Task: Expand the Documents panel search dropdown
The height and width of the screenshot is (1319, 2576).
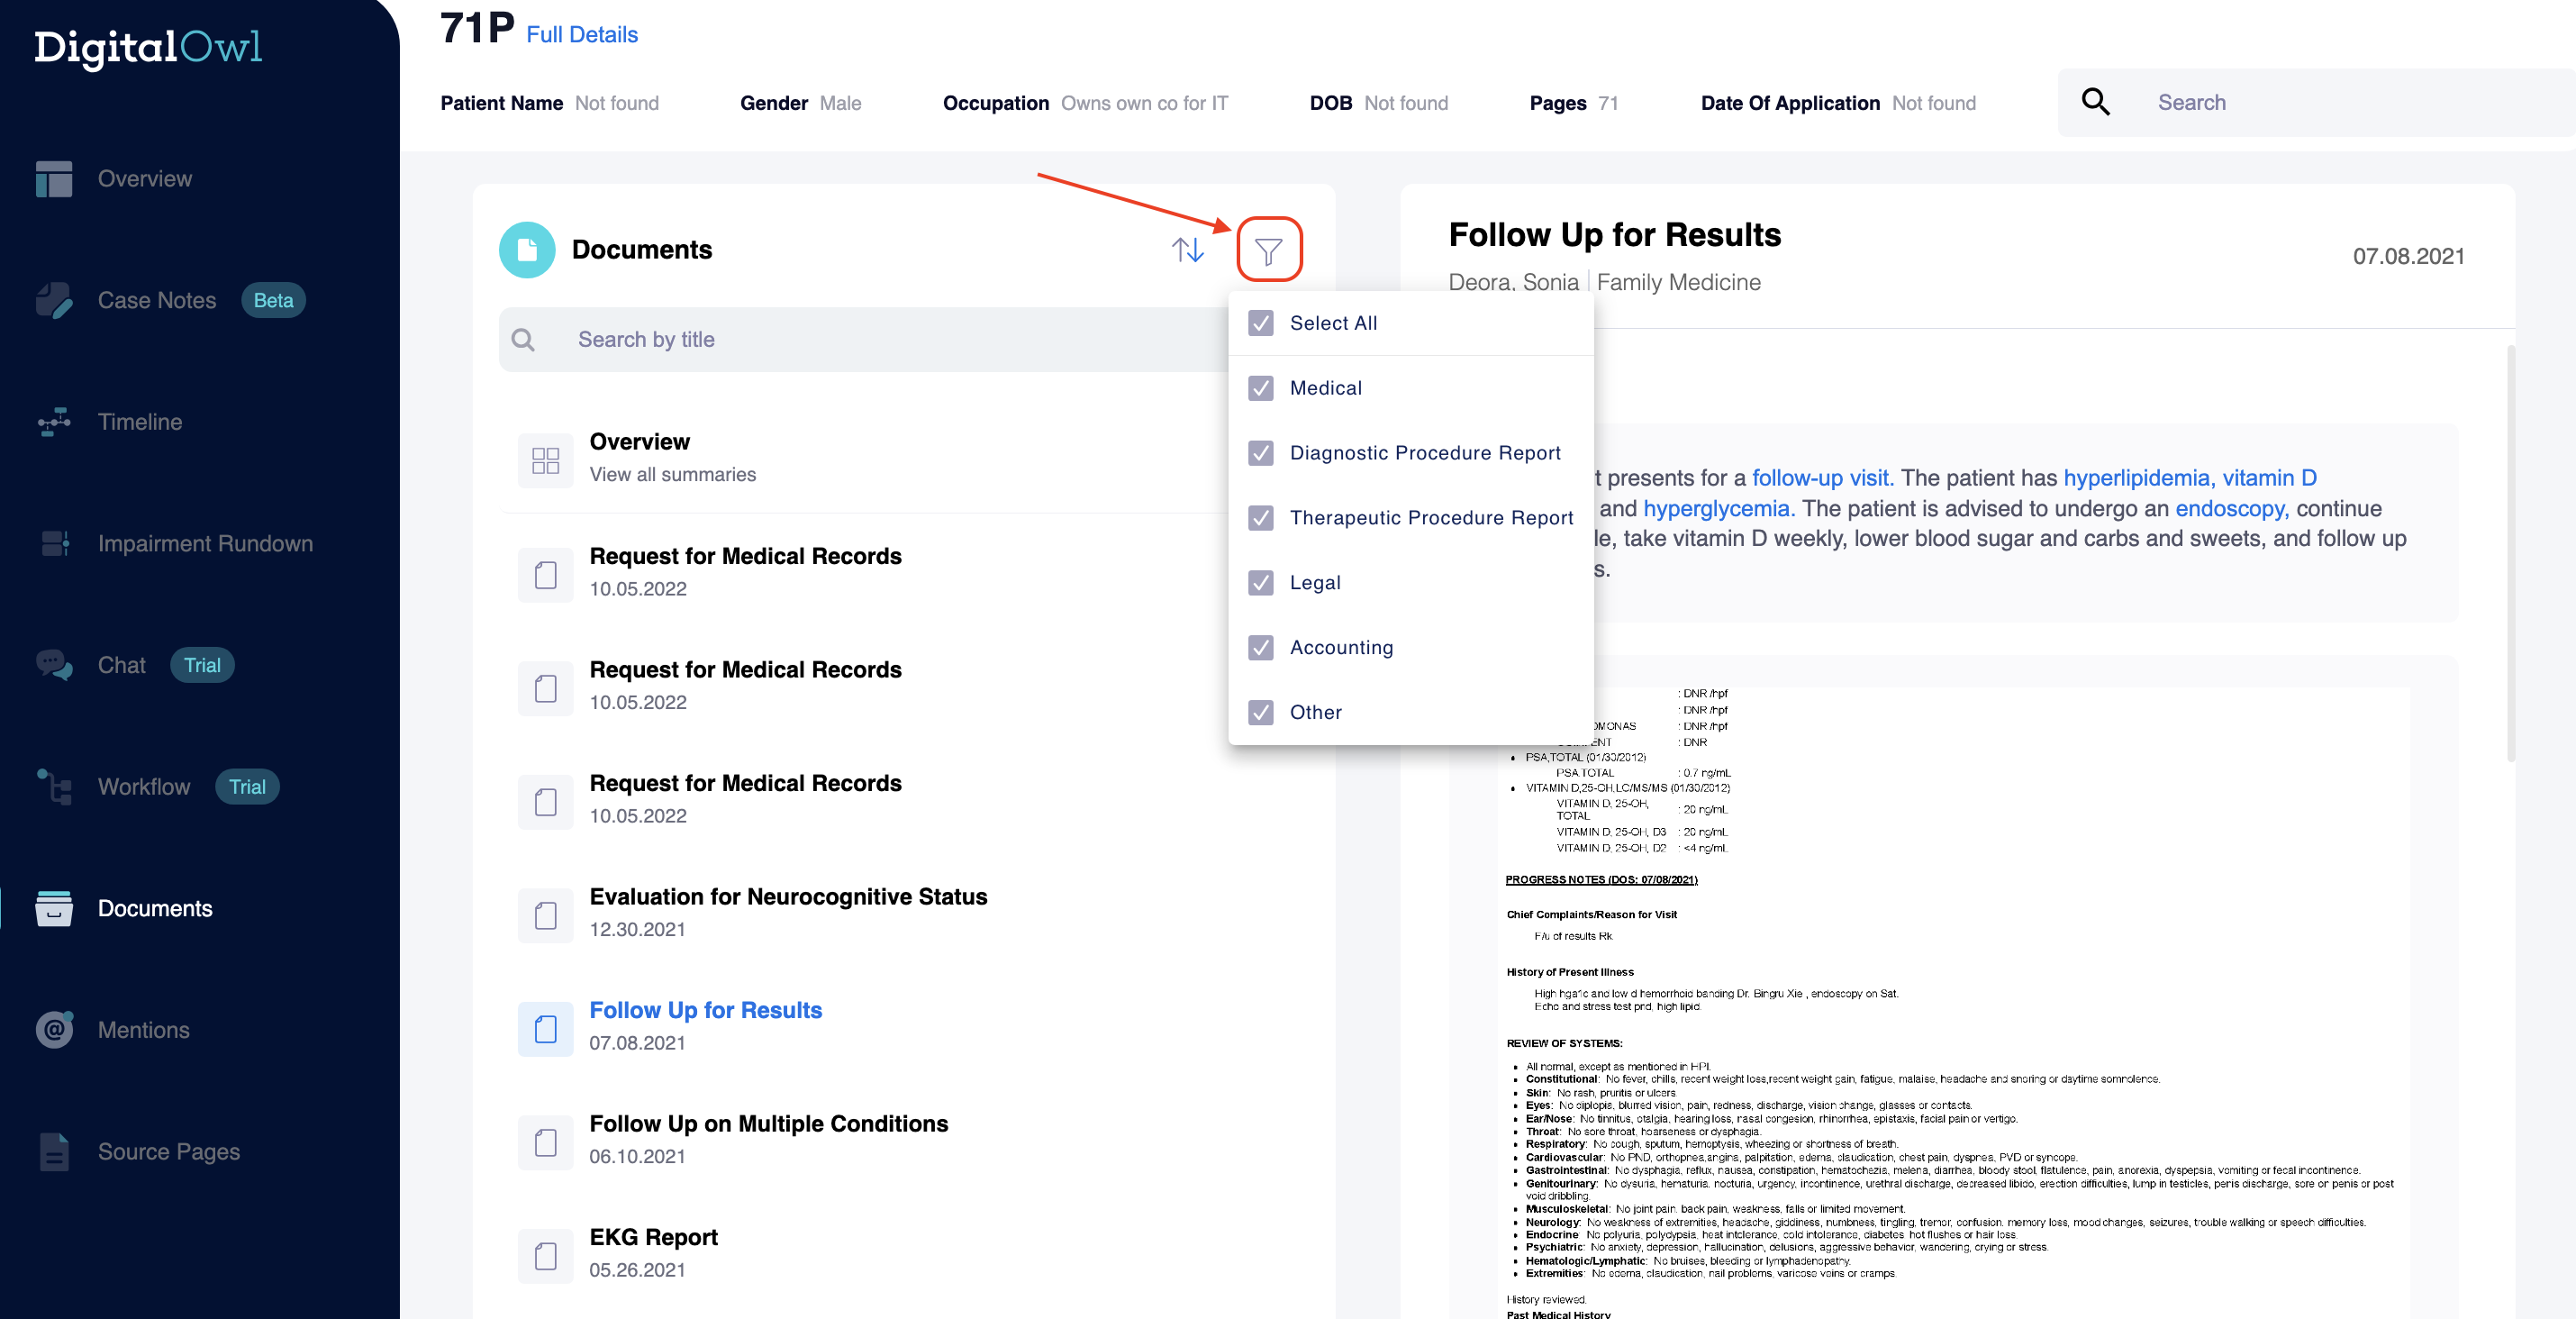Action: pyautogui.click(x=1269, y=250)
